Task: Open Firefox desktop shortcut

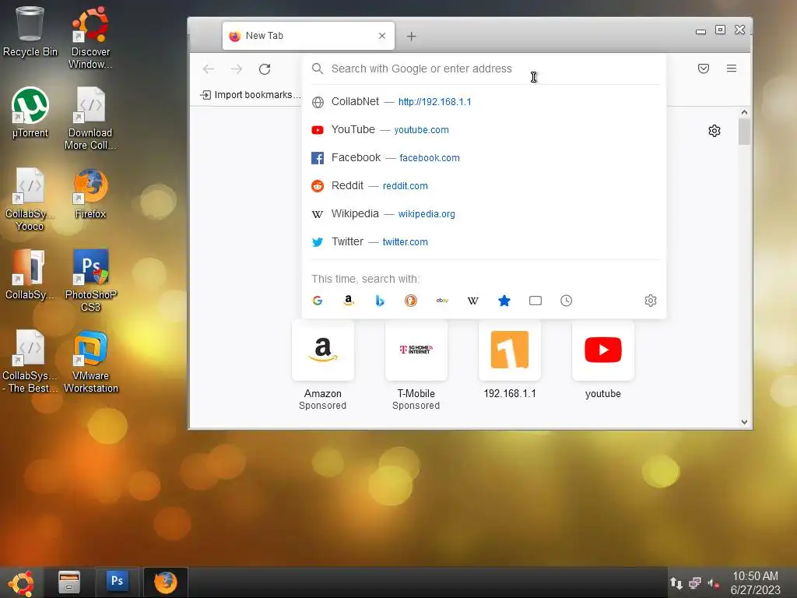Action: [x=90, y=194]
